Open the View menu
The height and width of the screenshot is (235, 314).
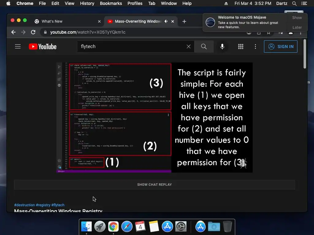pyautogui.click(x=70, y=3)
